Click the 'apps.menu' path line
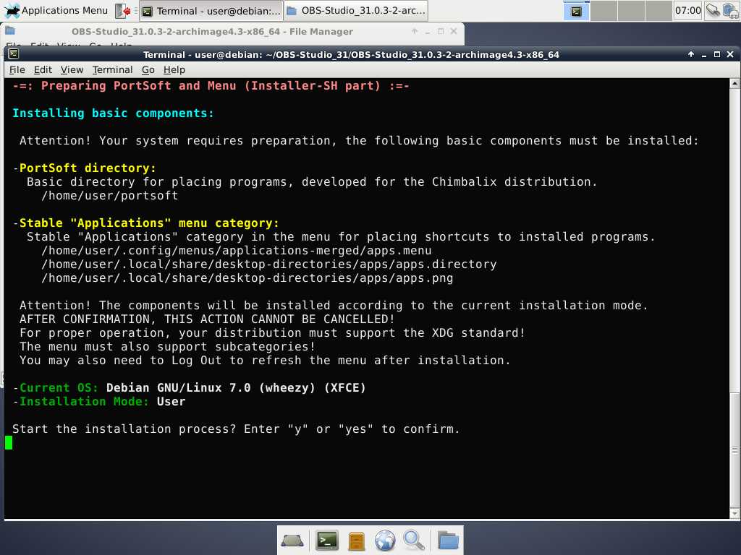Screen dimensions: 741x555 click(x=237, y=251)
